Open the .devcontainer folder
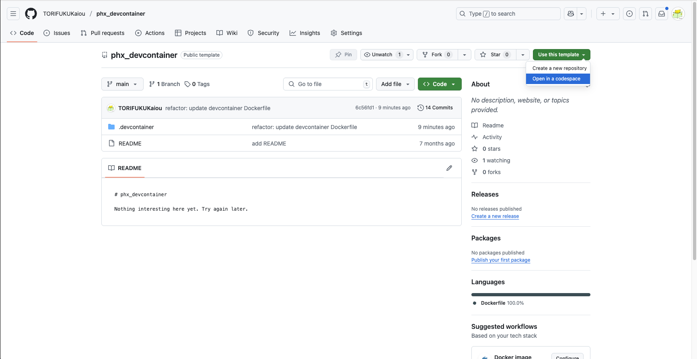697x359 pixels. [x=136, y=127]
